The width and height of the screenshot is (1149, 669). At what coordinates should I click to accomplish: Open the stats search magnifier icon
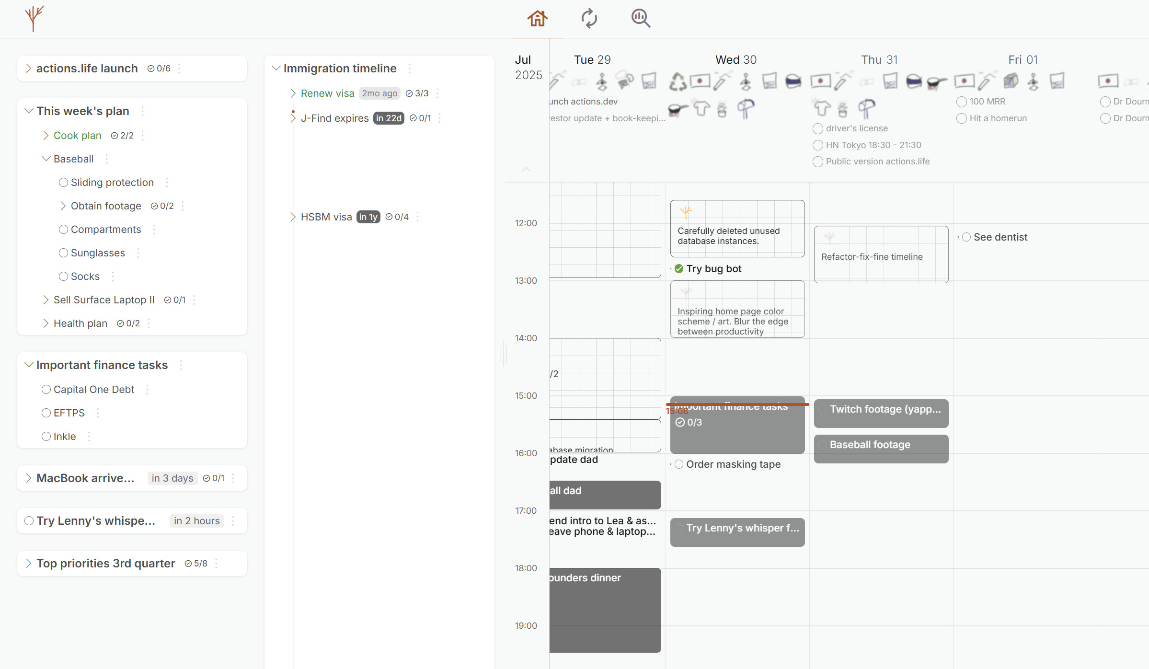point(640,19)
